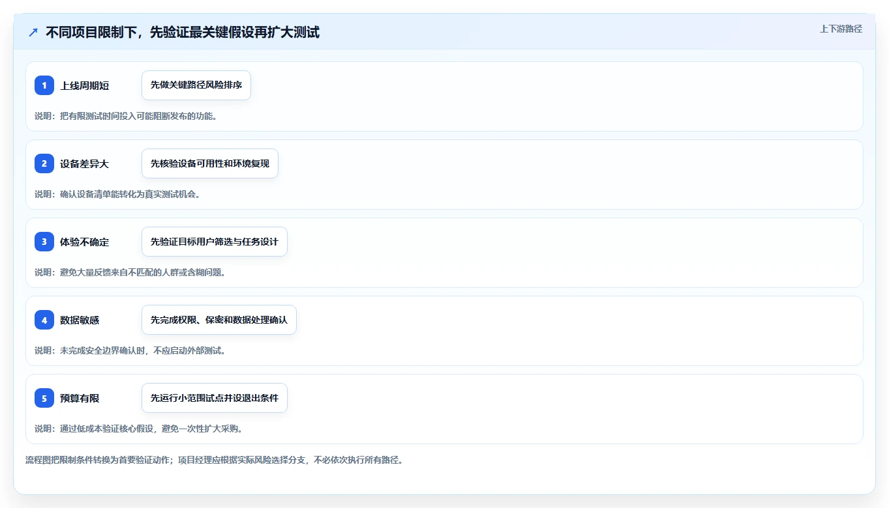The height and width of the screenshot is (508, 889).
Task: Select the 先运行小范围试点并设退出条件 box
Action: tap(215, 398)
